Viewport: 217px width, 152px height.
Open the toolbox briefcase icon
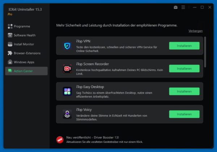click(175, 7)
